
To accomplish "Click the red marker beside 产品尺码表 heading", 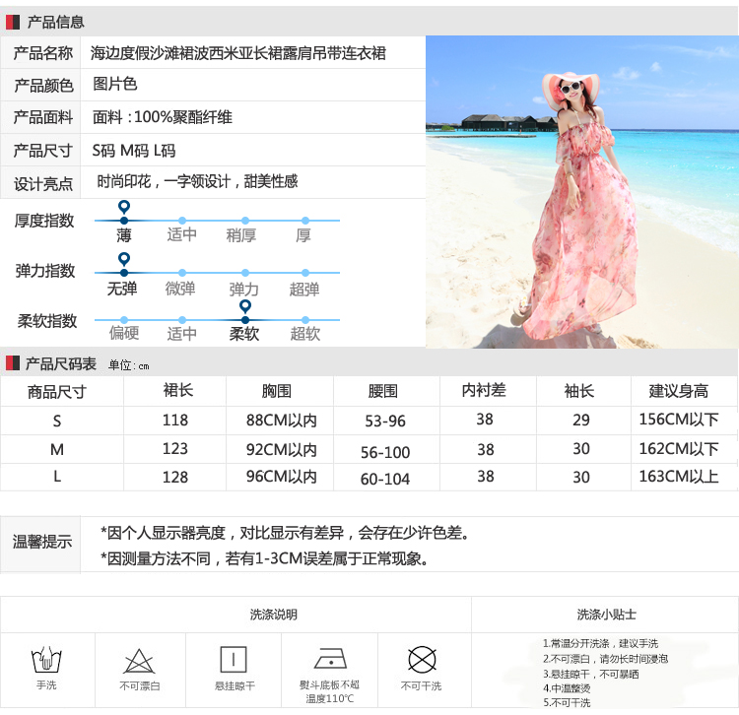I will tap(12, 363).
